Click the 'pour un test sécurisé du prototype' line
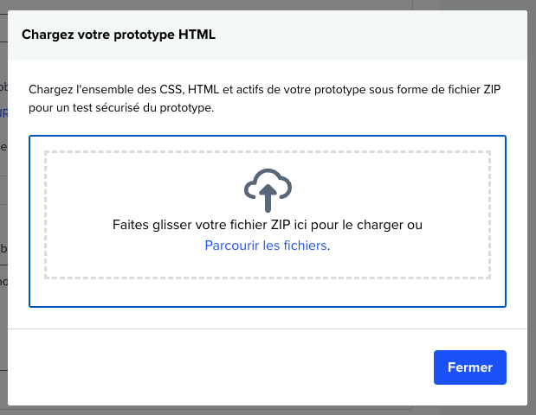The width and height of the screenshot is (536, 415). [x=120, y=109]
